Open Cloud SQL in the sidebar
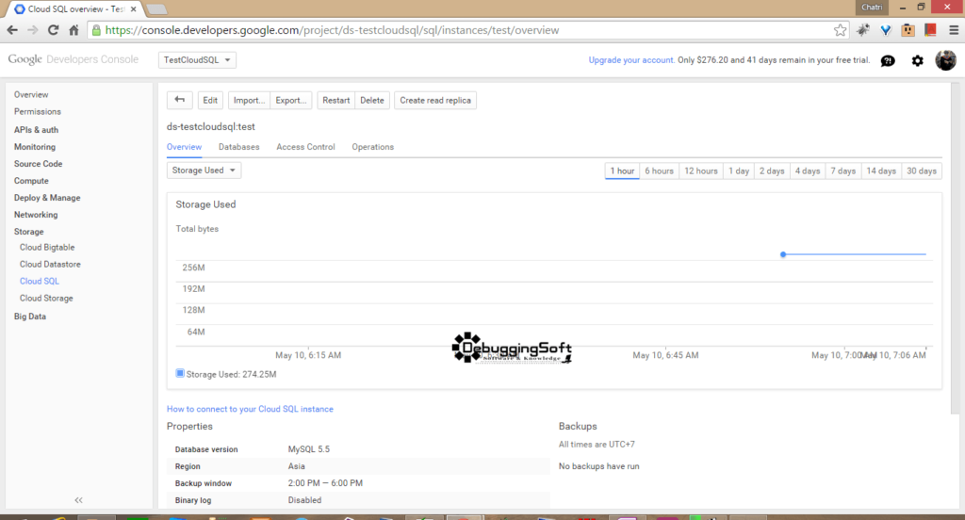 tap(40, 282)
